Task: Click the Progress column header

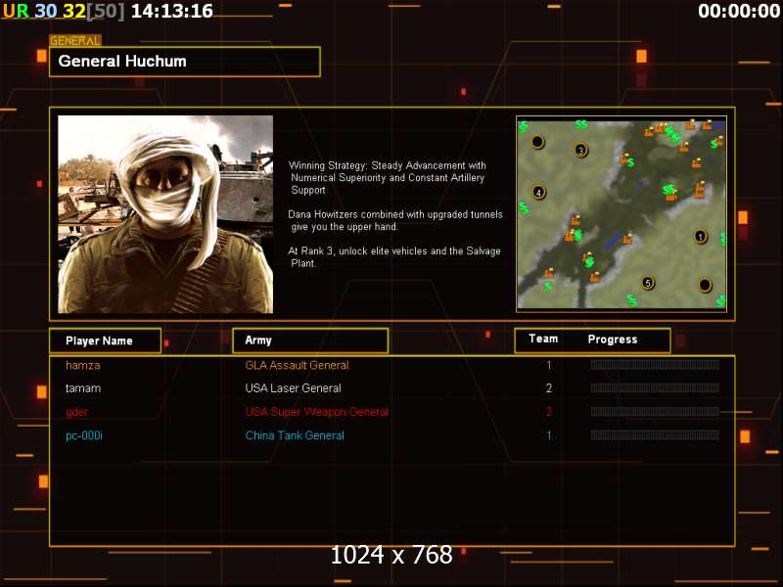Action: point(613,339)
